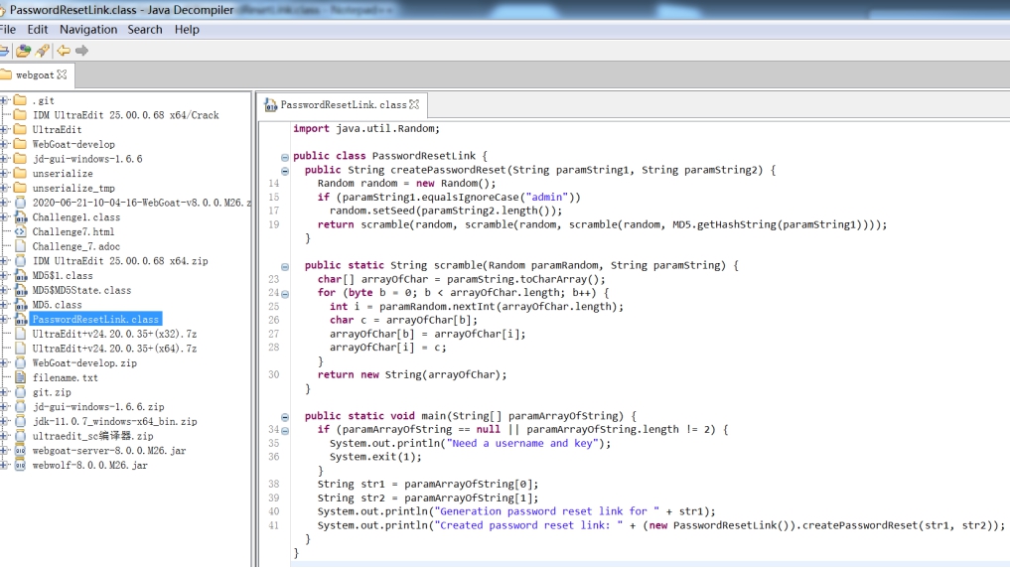Select UltraEdit+v24.20.0.35+(x32).7z entry
Screen dimensions: 1010x568
point(114,334)
